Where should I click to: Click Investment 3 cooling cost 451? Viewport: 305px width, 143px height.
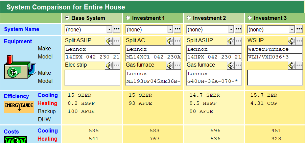click(276, 131)
